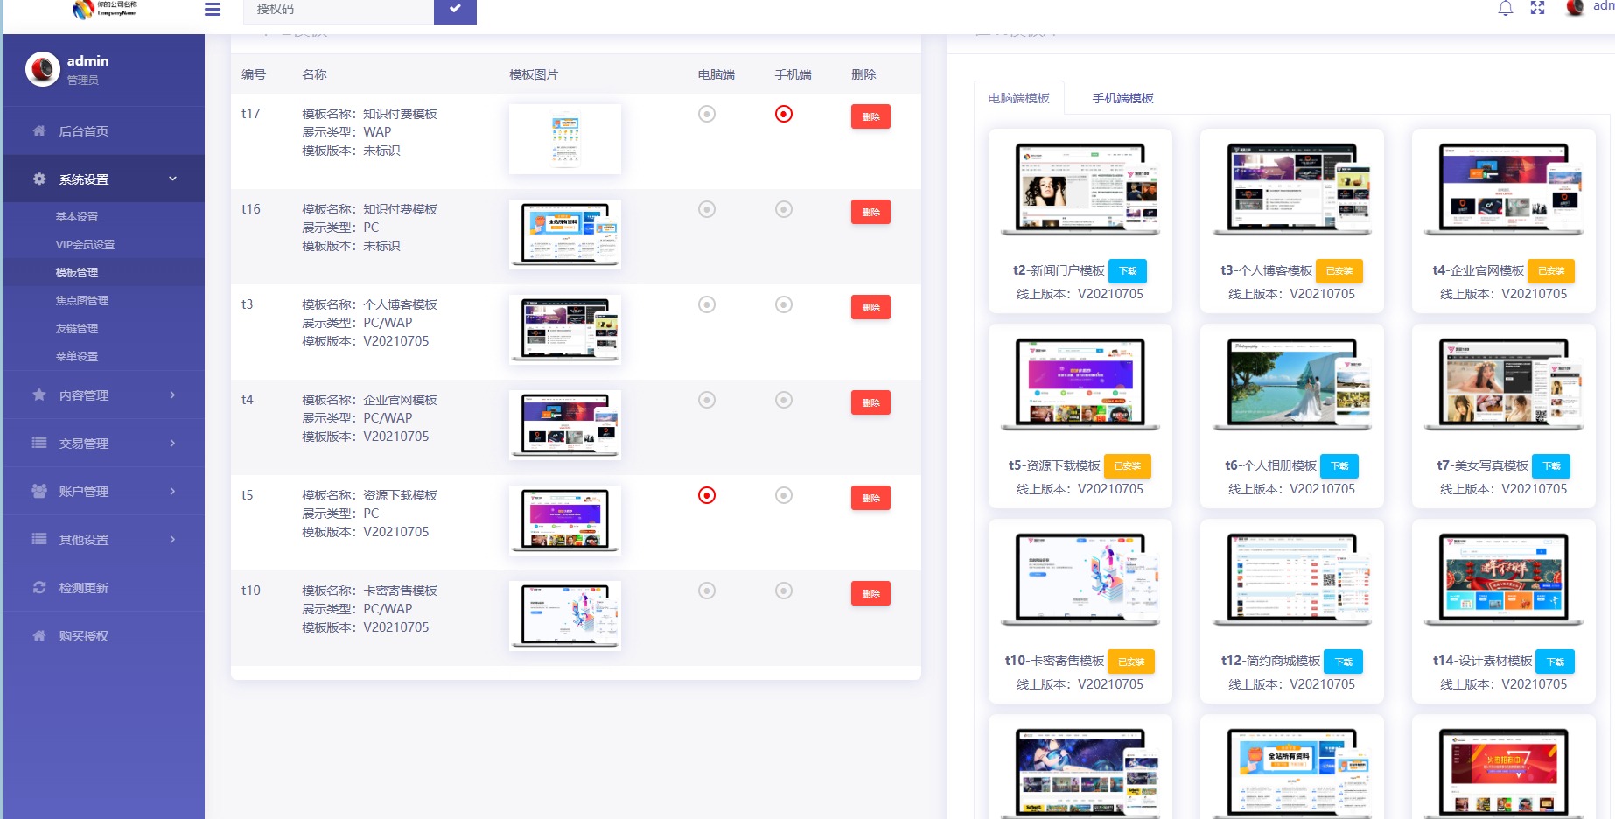Delete template t16 using its 删除 button
The width and height of the screenshot is (1615, 819).
(x=870, y=211)
